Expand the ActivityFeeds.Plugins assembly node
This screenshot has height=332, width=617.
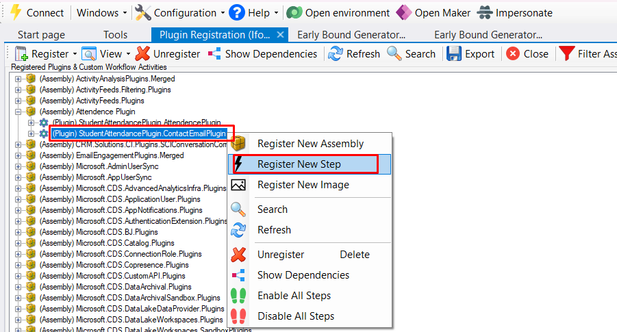18,101
